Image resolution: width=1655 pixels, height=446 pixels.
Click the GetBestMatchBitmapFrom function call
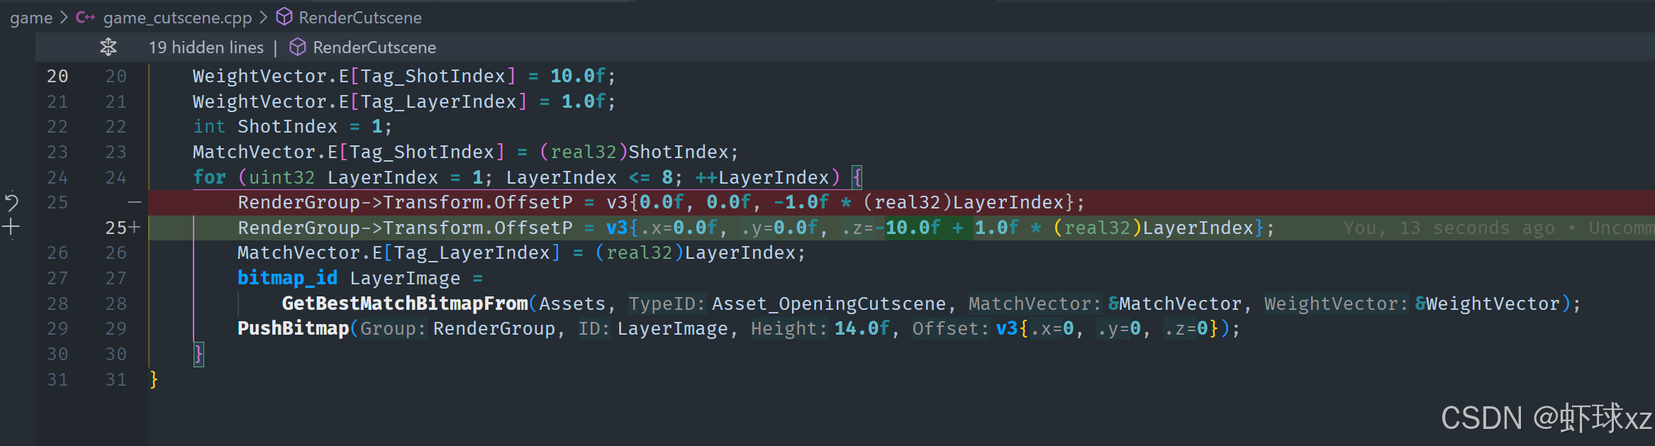(405, 303)
